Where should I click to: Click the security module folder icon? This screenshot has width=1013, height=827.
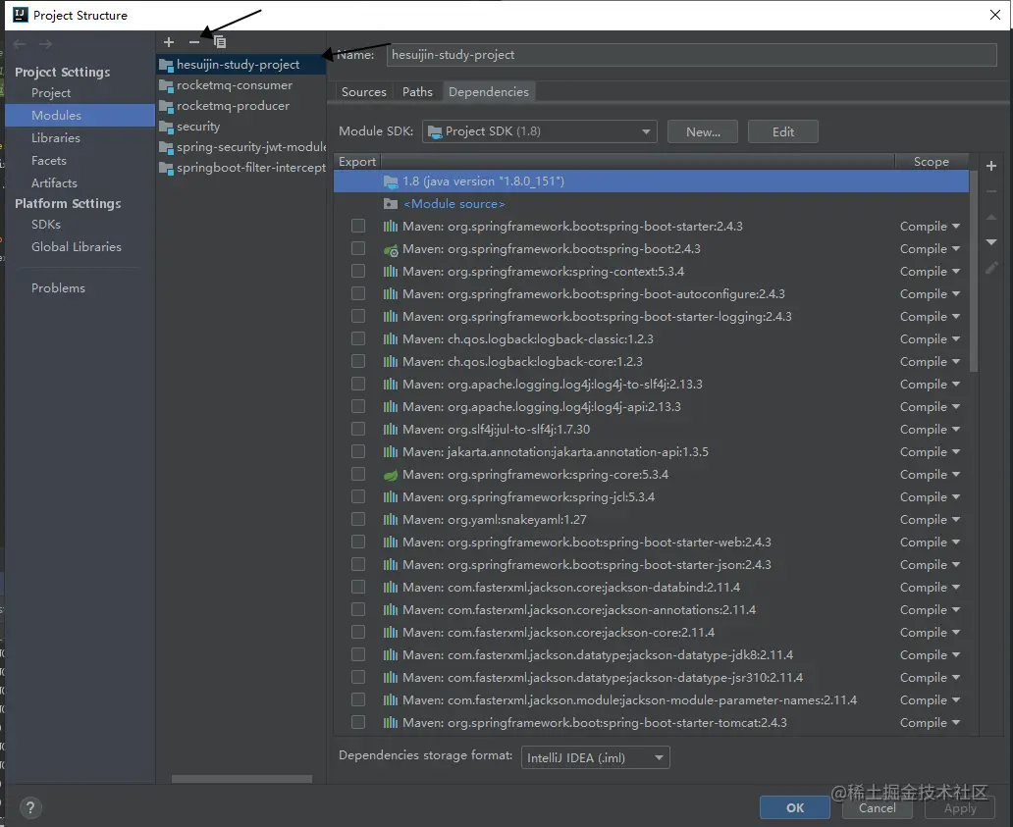[x=166, y=128]
